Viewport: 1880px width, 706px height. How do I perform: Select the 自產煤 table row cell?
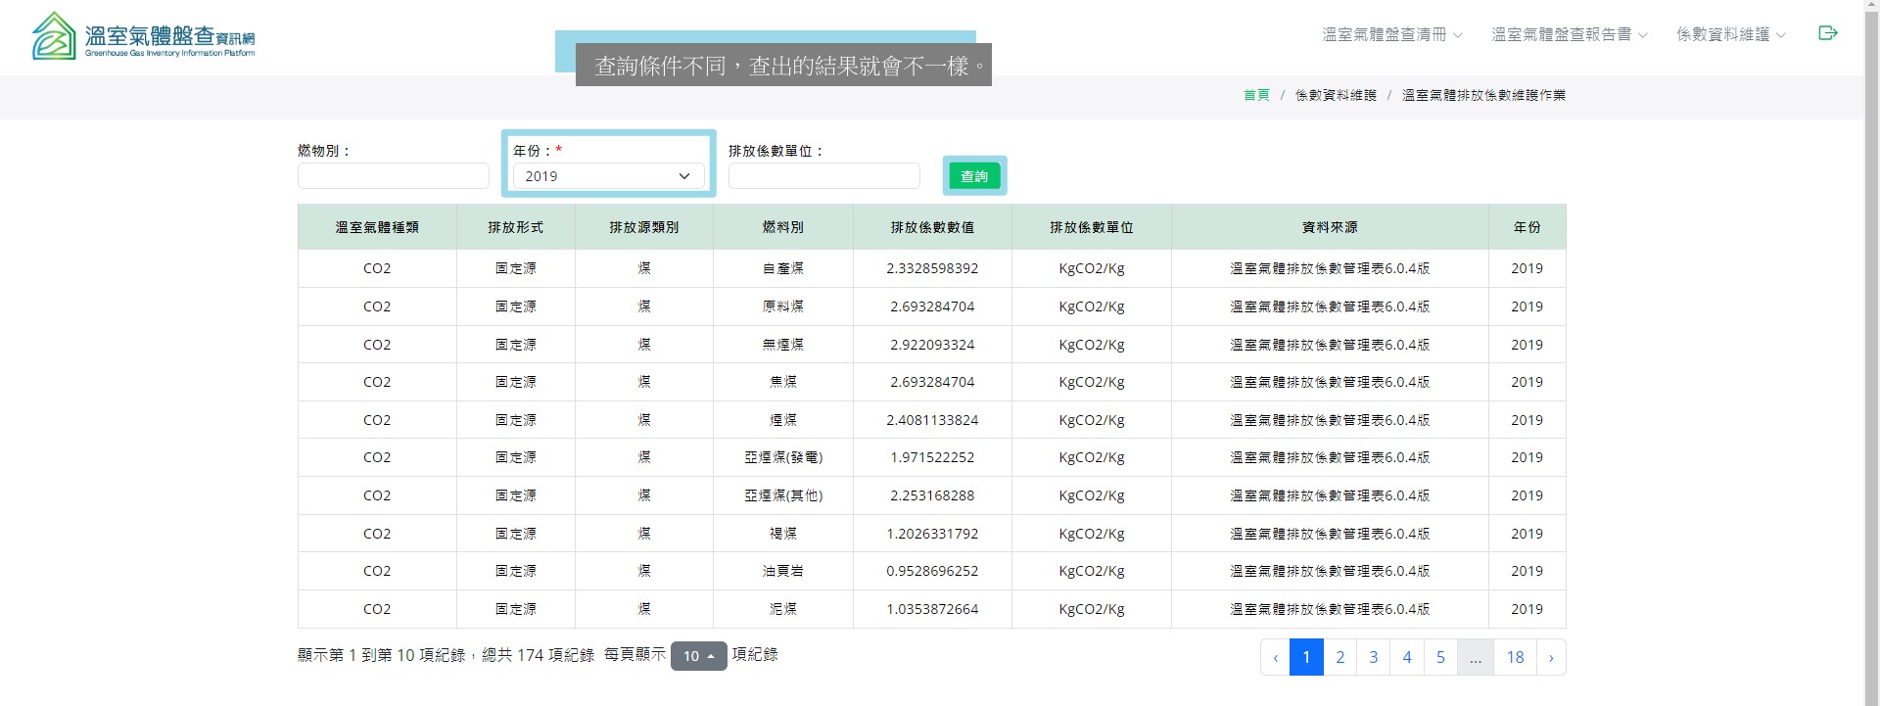(782, 268)
